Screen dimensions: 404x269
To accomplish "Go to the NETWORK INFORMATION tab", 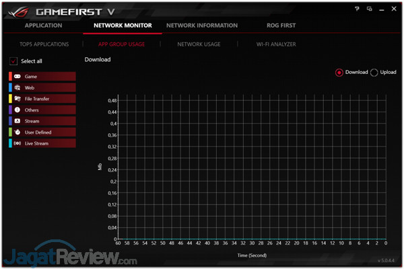I will pos(202,26).
